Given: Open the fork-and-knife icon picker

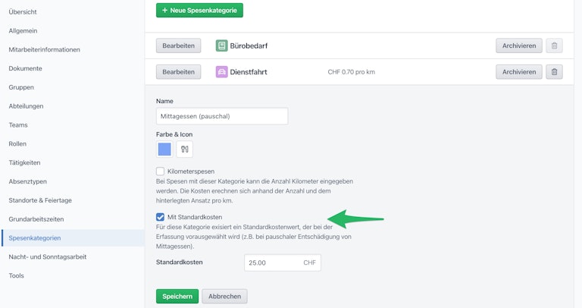Looking at the screenshot, I should point(184,149).
